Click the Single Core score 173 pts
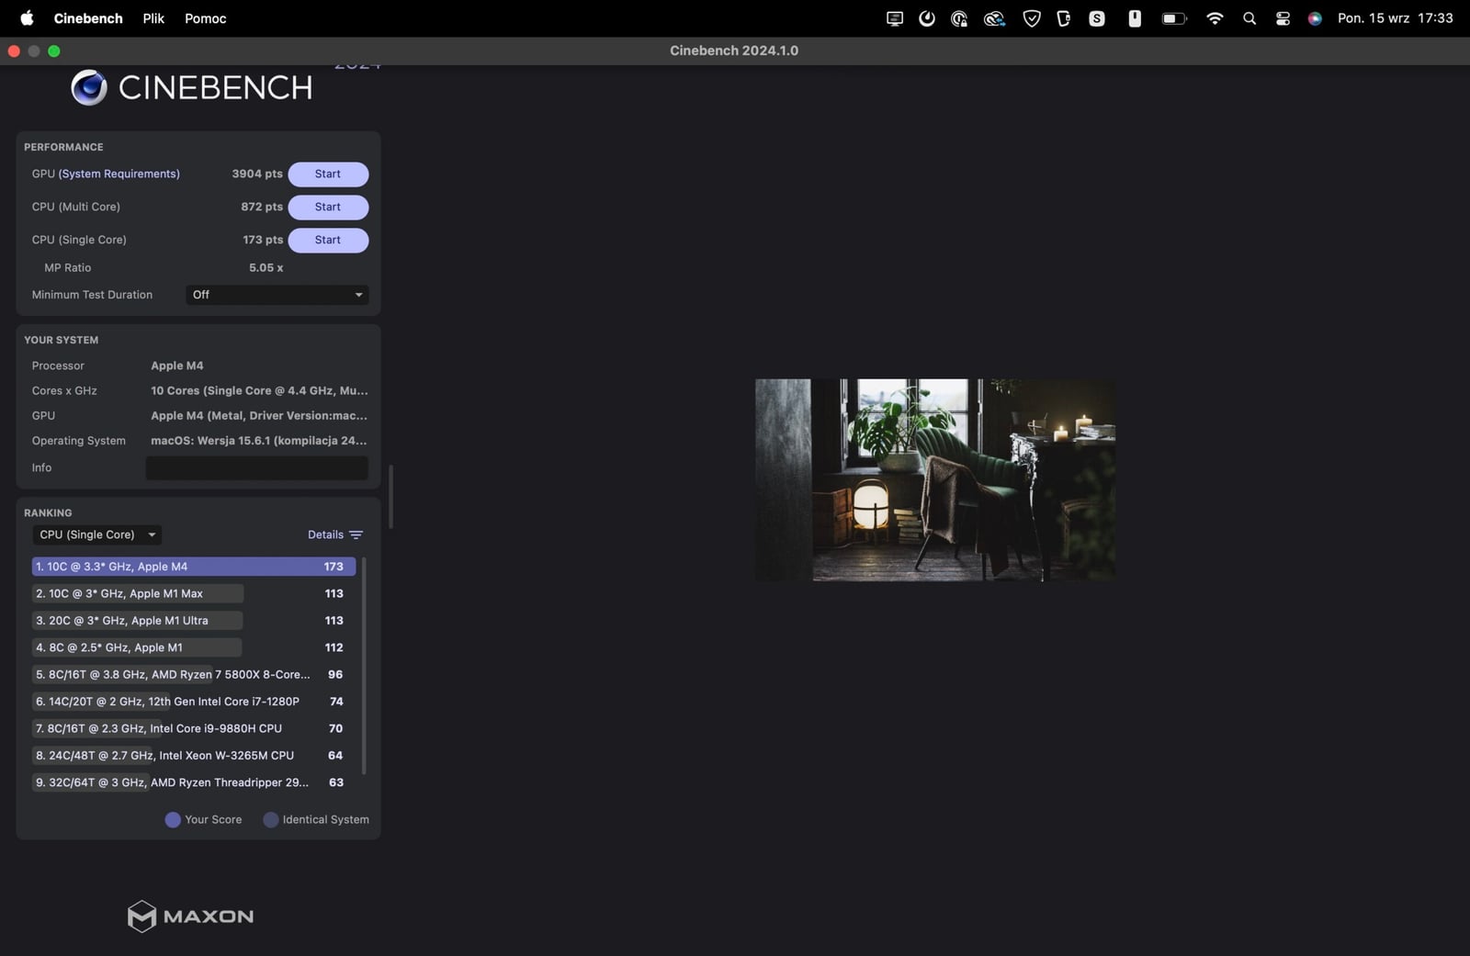 click(263, 240)
